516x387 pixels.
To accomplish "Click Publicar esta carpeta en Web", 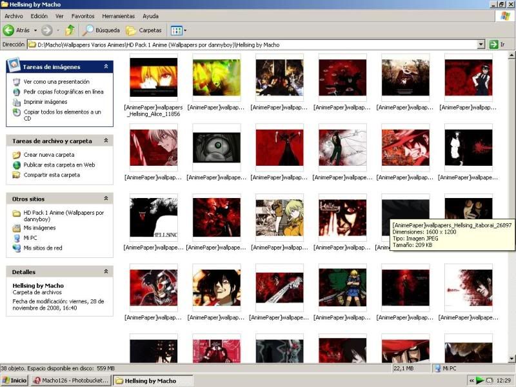I will [59, 165].
